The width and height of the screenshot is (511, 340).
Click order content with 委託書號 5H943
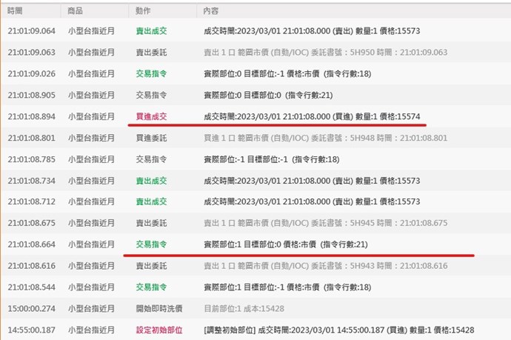coord(326,266)
